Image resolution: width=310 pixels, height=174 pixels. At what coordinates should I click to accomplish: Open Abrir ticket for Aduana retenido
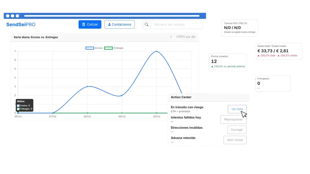235,140
